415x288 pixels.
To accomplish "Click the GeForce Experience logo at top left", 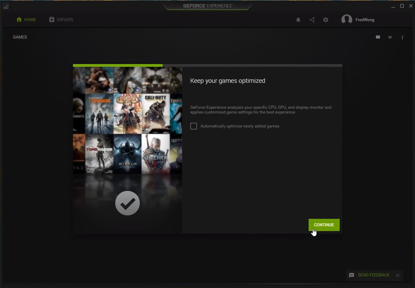I will tap(5, 6).
